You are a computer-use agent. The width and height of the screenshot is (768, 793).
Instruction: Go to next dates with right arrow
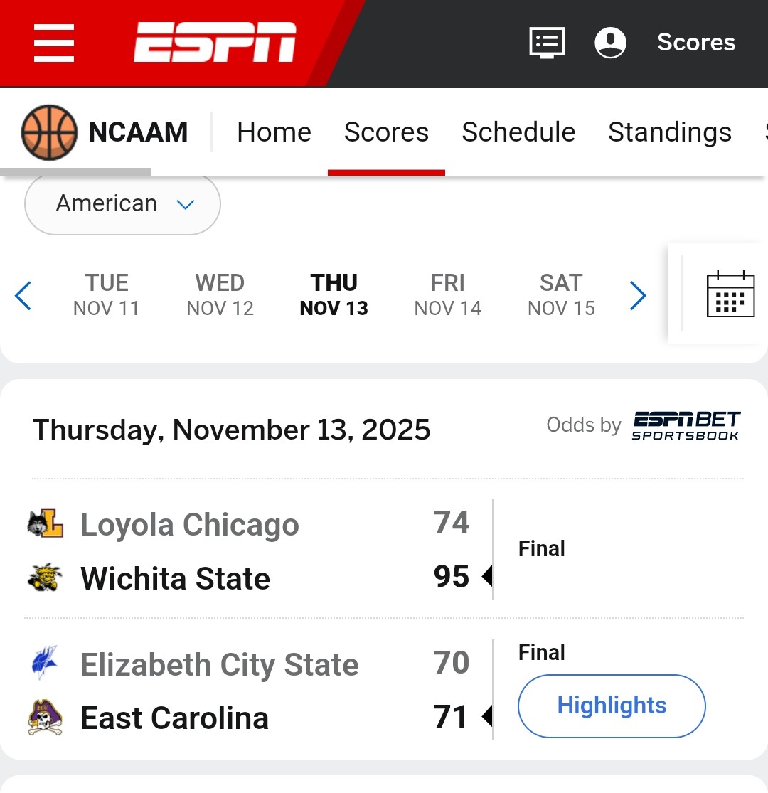click(x=638, y=296)
